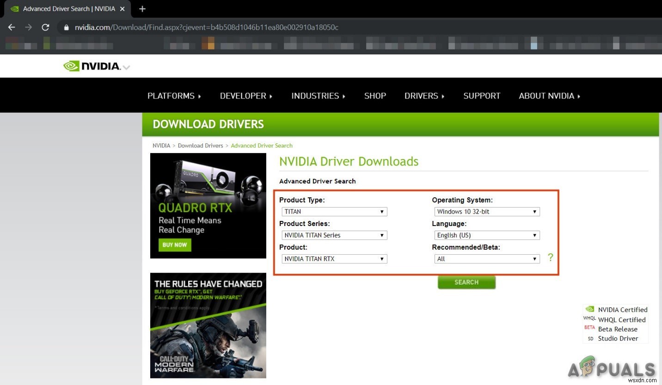Click the browser back arrow
The width and height of the screenshot is (662, 385).
click(x=12, y=27)
